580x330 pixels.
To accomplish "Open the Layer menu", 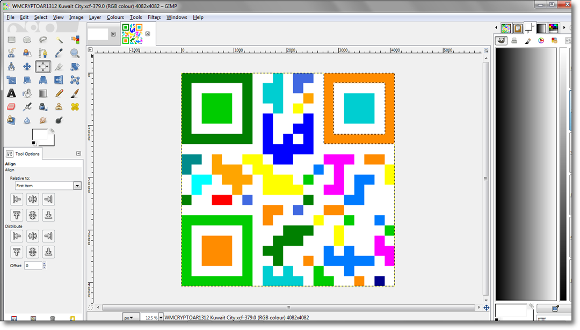I will click(95, 17).
